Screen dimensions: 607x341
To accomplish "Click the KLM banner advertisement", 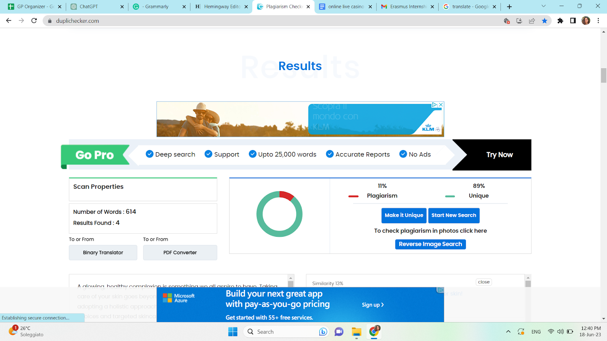I will (x=300, y=119).
